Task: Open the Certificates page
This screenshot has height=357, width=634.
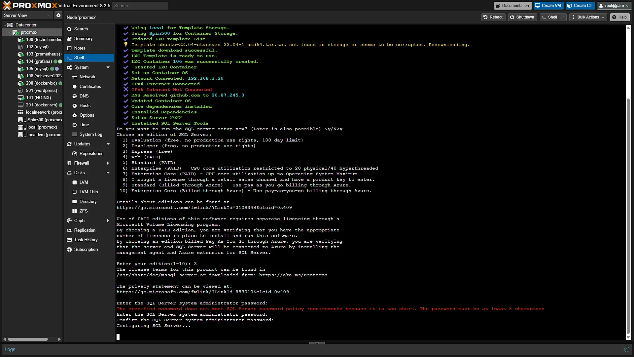Action: (89, 86)
